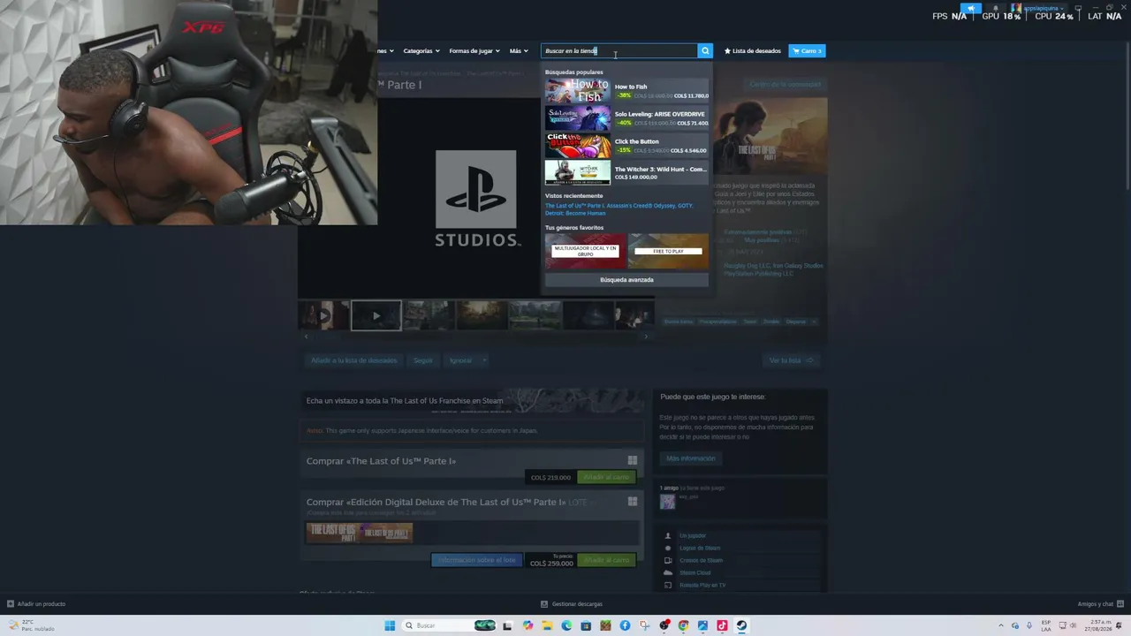Click the store search magnifier button
1131x636 pixels.
tap(705, 51)
